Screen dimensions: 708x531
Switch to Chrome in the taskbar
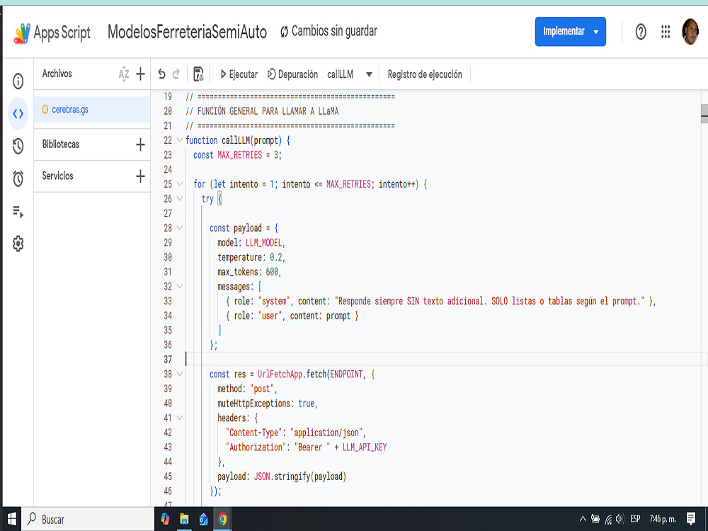tap(222, 519)
